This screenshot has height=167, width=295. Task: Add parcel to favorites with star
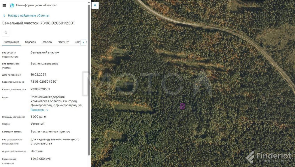[x=6, y=33]
